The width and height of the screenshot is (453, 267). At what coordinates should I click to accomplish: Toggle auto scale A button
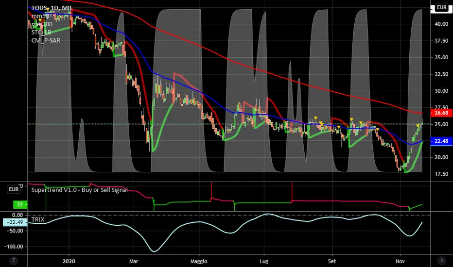click(441, 261)
